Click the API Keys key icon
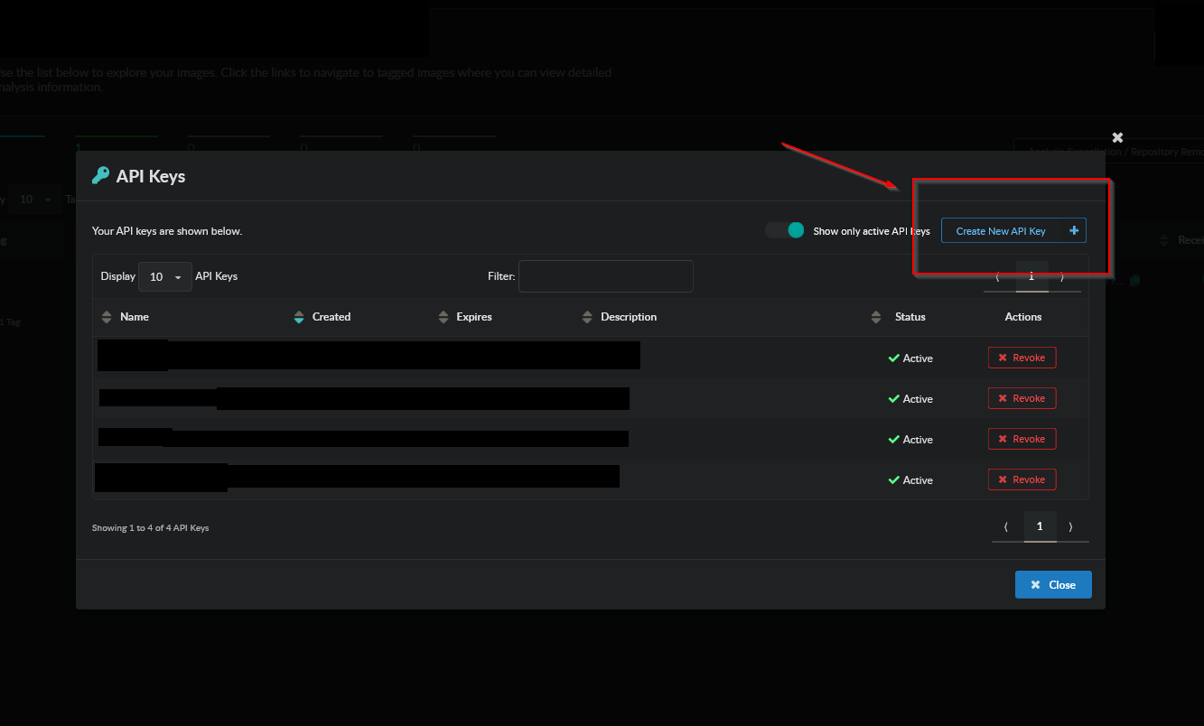Screen dimensions: 1204x726 (x=100, y=175)
